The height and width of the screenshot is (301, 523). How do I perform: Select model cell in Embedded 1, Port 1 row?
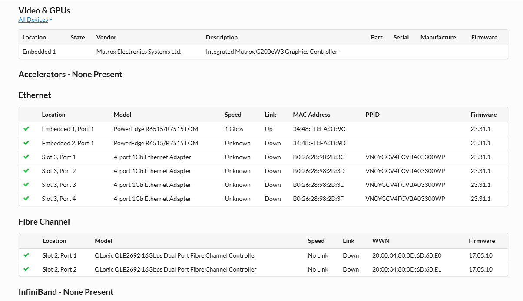156,129
